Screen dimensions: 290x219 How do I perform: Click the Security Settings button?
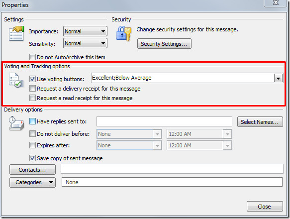pyautogui.click(x=164, y=44)
